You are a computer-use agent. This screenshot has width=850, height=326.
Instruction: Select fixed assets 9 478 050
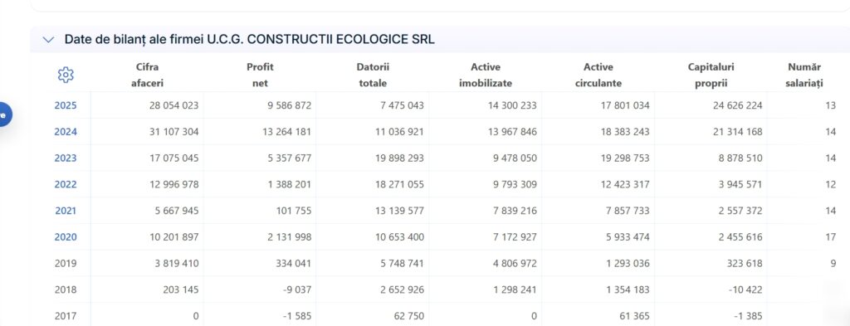[515, 158]
